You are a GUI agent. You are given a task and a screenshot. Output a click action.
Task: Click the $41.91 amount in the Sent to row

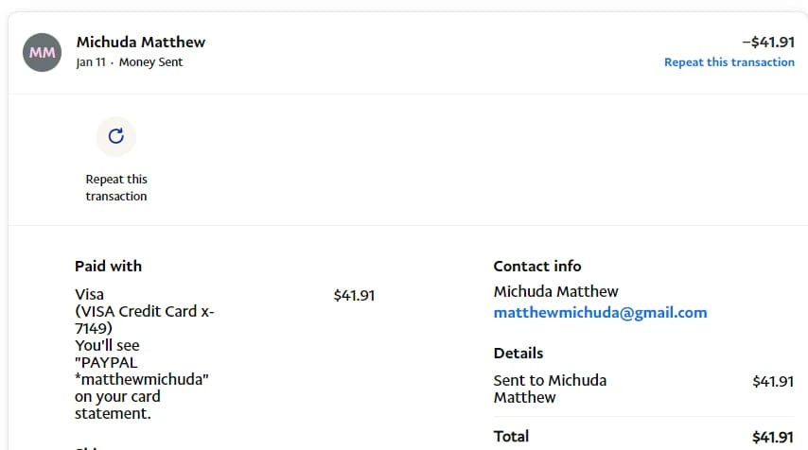[x=772, y=381]
